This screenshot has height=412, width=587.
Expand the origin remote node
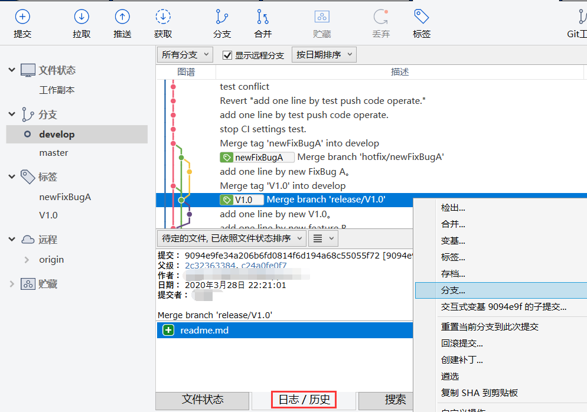point(27,260)
